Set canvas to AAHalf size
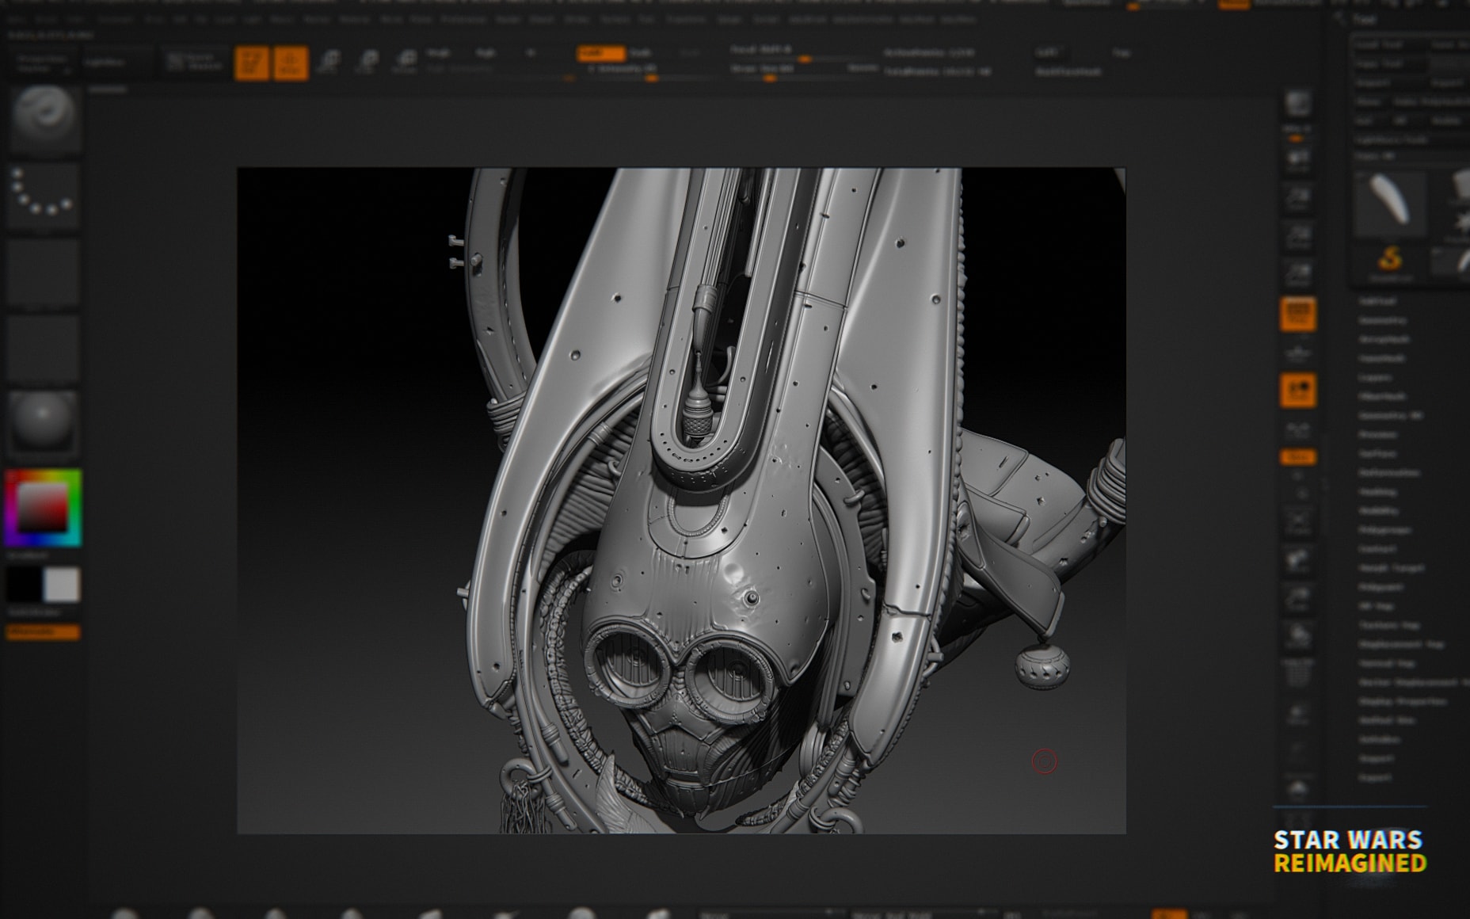1470x919 pixels. (x=1297, y=274)
